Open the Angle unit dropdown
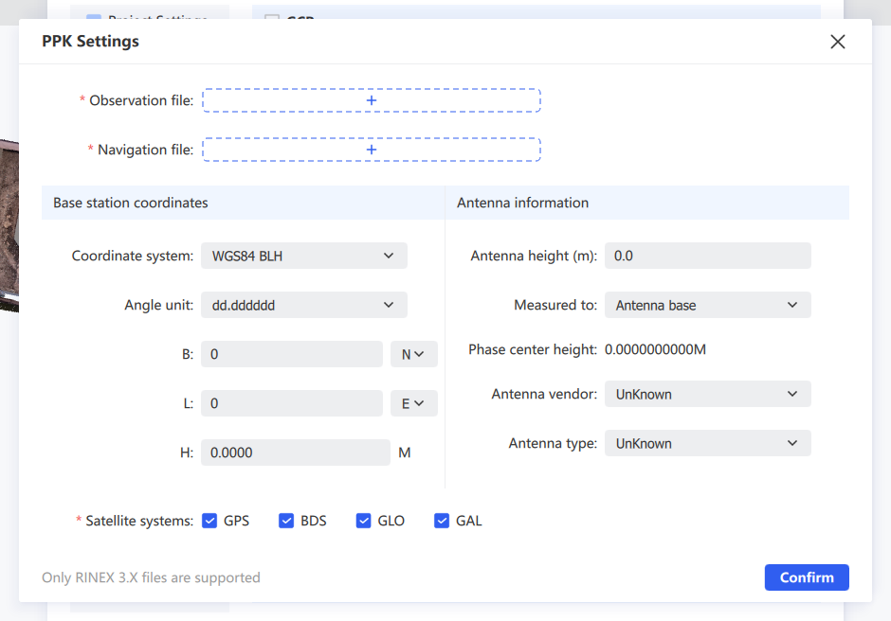This screenshot has height=621, width=891. pyautogui.click(x=304, y=306)
